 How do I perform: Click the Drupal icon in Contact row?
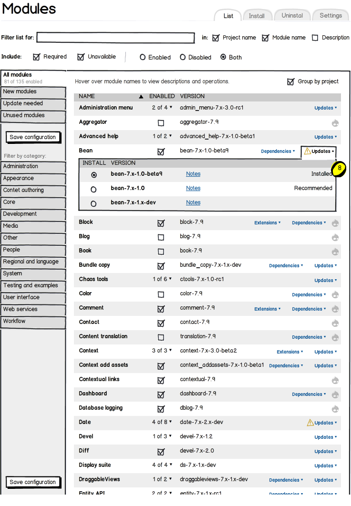tap(335, 323)
